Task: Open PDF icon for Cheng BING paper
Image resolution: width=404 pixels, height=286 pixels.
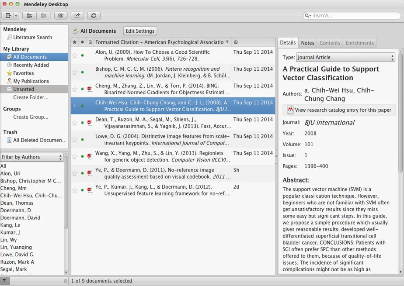Action: point(90,89)
